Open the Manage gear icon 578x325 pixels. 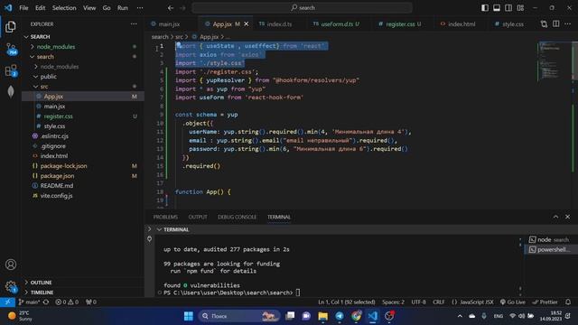coord(11,286)
